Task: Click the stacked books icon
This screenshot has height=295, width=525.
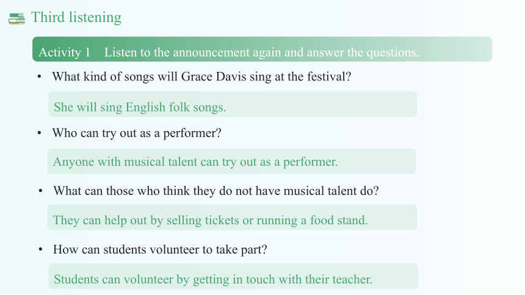Action: click(x=16, y=19)
